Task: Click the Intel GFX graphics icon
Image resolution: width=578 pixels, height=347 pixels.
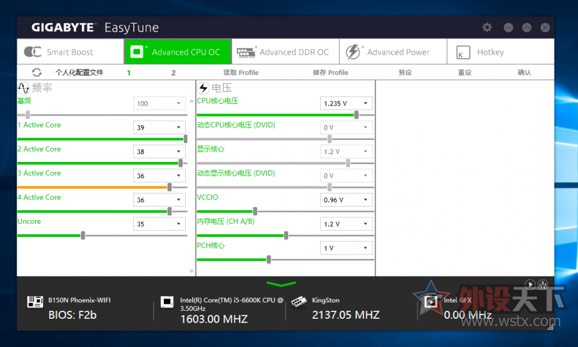Action: [431, 302]
